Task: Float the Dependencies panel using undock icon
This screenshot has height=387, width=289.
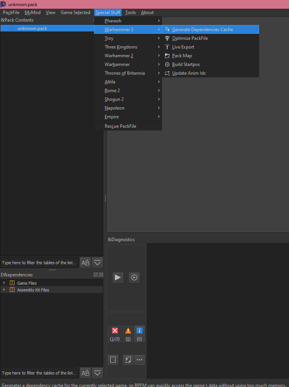Action: (96, 274)
